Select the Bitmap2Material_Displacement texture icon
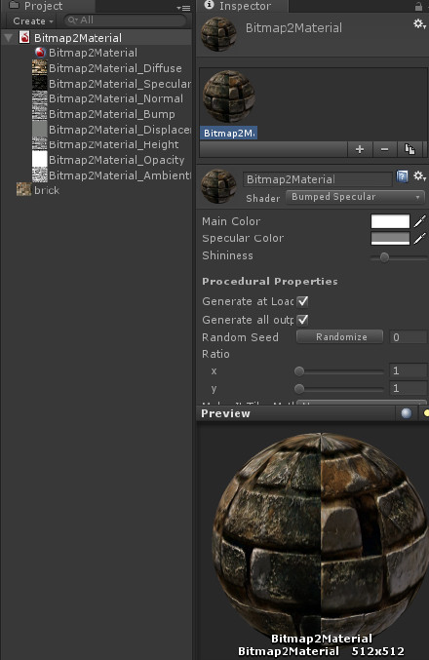This screenshot has height=660, width=429. click(x=40, y=130)
